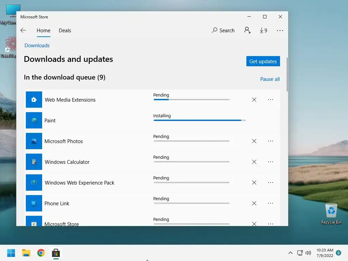The width and height of the screenshot is (348, 261).
Task: Click the Microsoft Photos progress bar
Action: (191, 141)
